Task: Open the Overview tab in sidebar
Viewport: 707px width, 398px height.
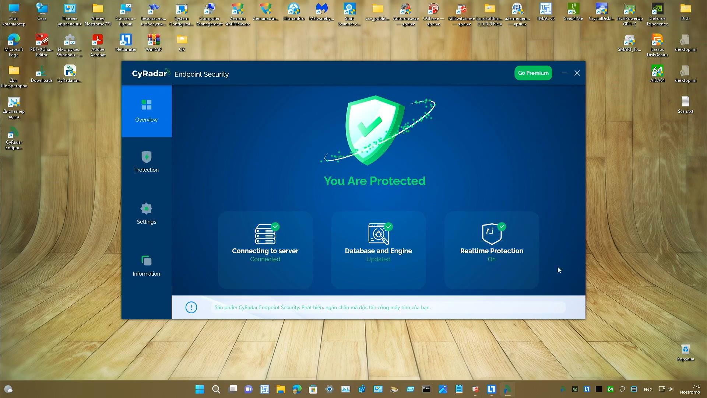Action: pyautogui.click(x=146, y=111)
